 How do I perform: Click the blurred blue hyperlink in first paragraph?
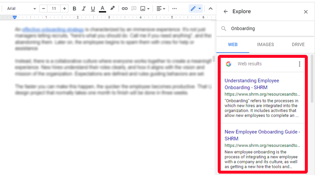coord(53,30)
